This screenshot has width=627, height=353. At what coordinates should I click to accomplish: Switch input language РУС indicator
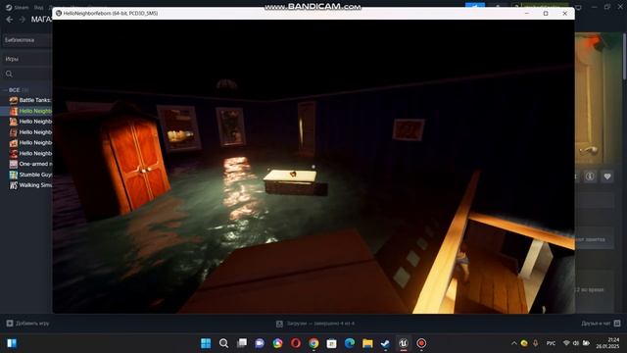coord(551,343)
